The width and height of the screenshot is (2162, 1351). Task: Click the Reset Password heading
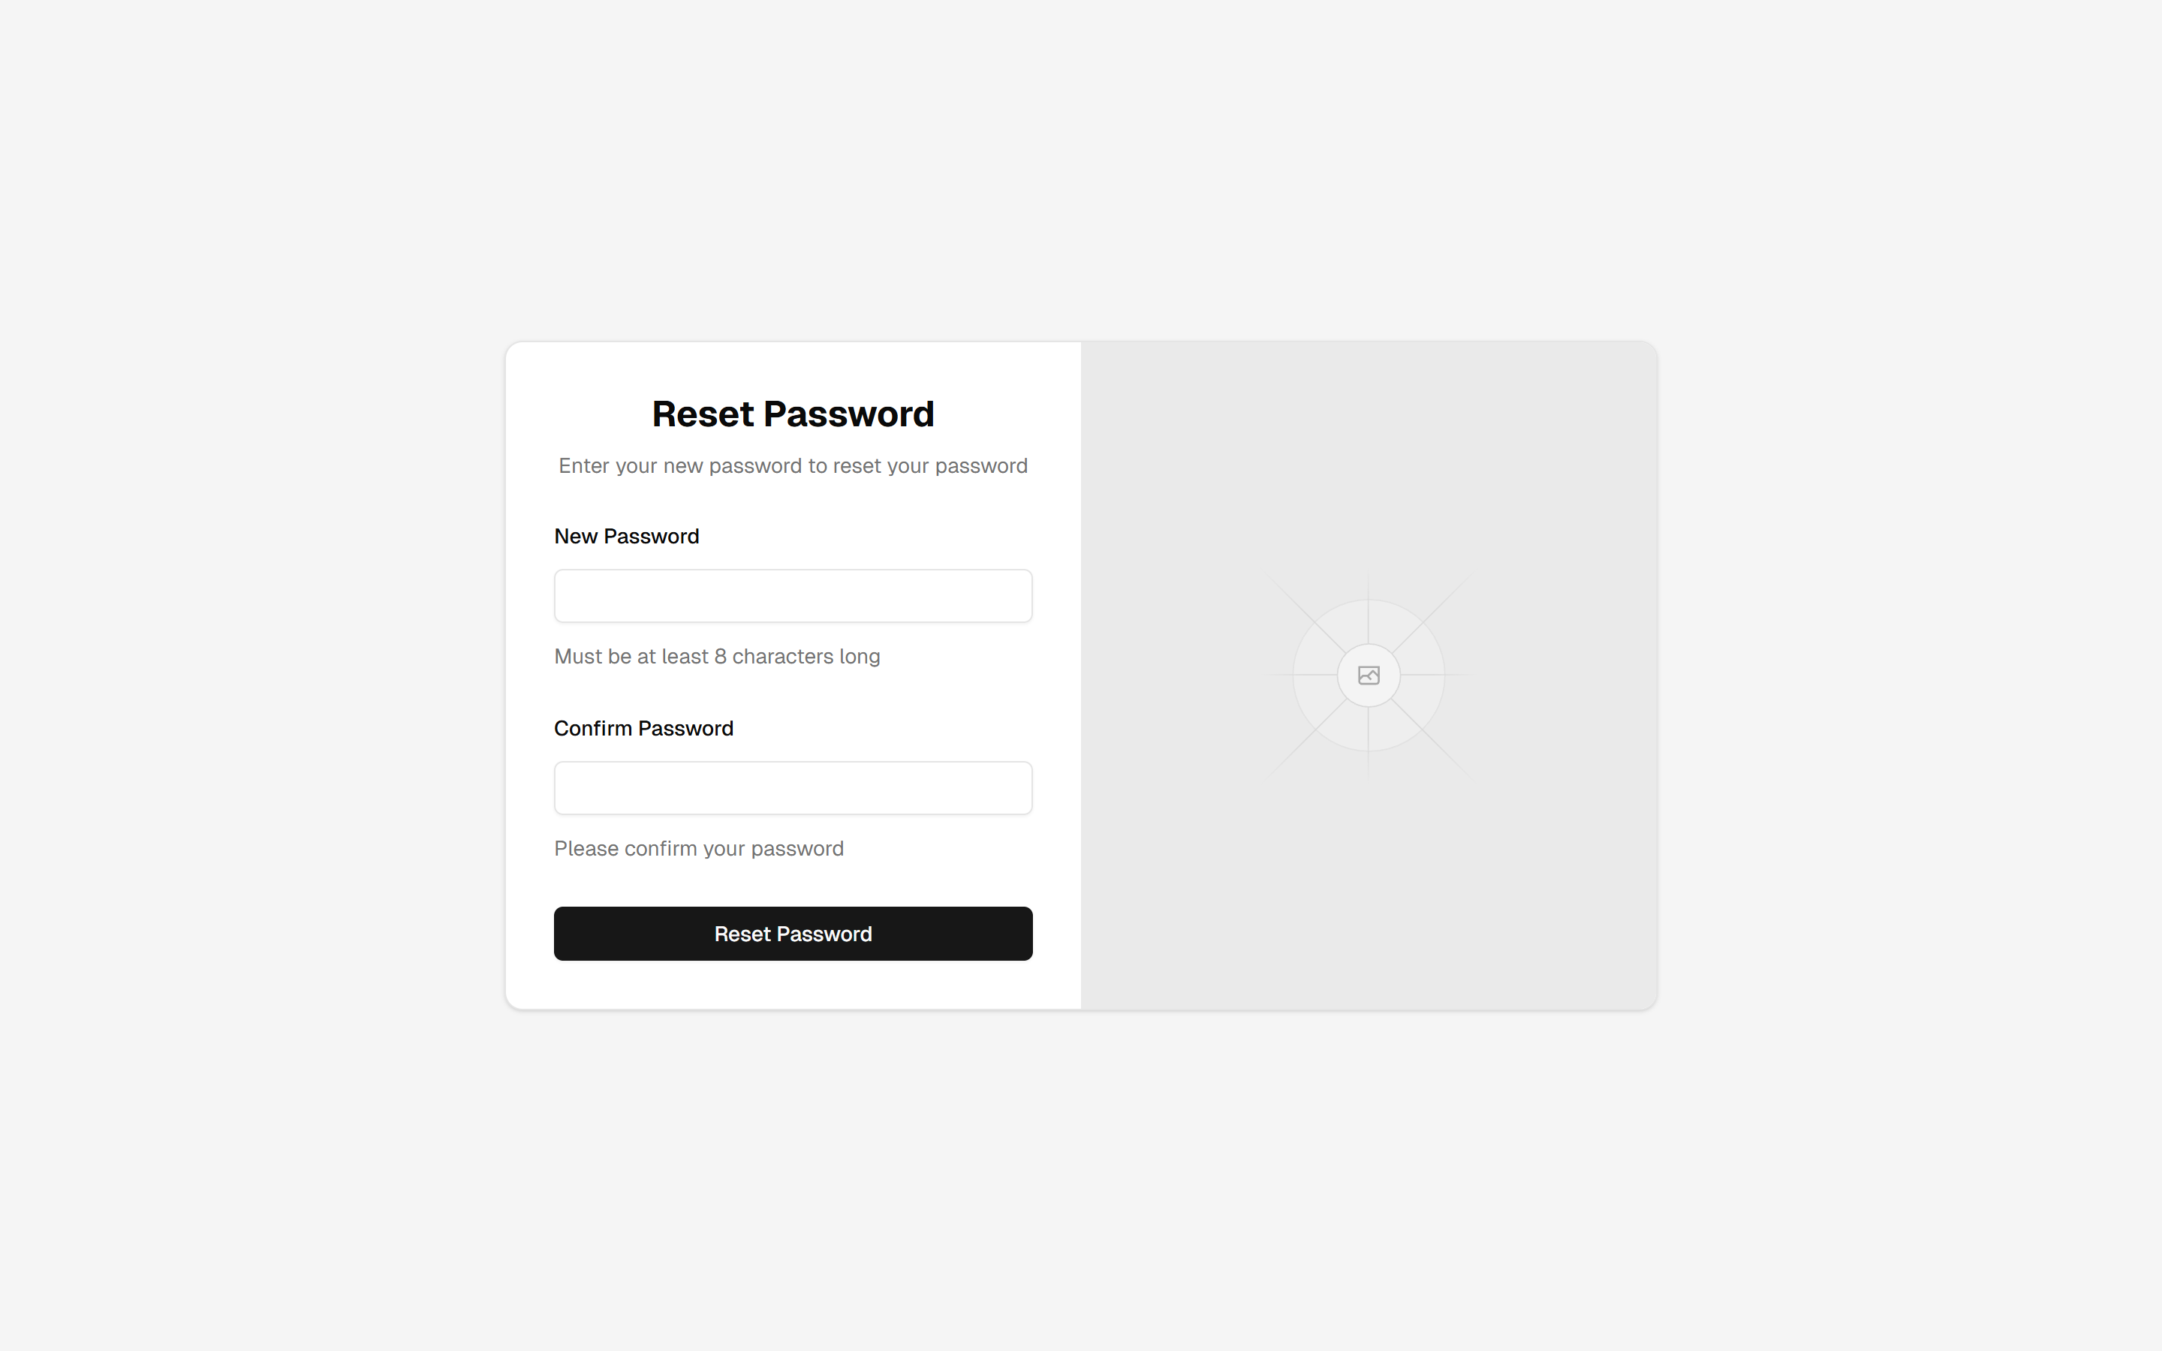[793, 413]
